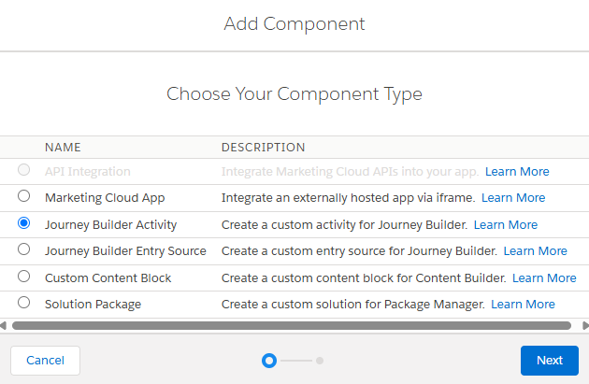This screenshot has width=589, height=384.
Task: Select the Journey Builder Activity radio button
Action: coord(24,223)
